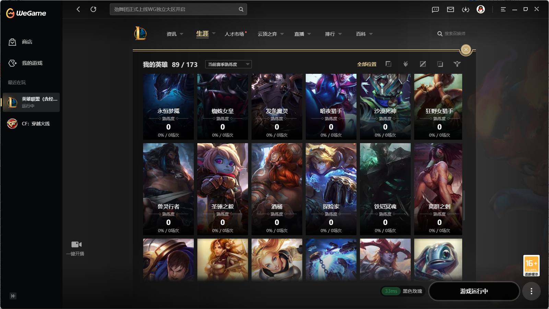549x309 pixels.
Task: Open the mail inbox icon
Action: 451,10
